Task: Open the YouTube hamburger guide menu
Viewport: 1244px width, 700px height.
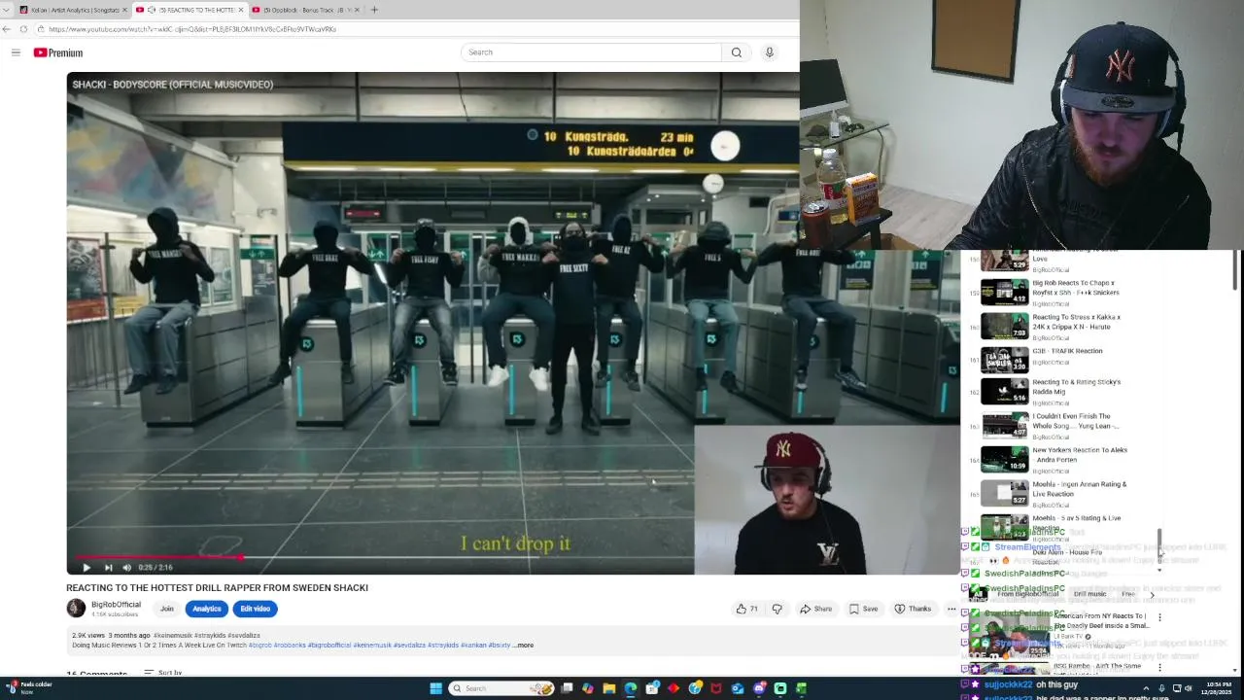Action: 16,52
